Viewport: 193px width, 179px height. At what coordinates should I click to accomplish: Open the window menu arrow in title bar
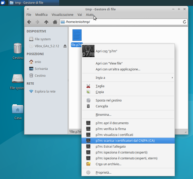click(x=28, y=9)
